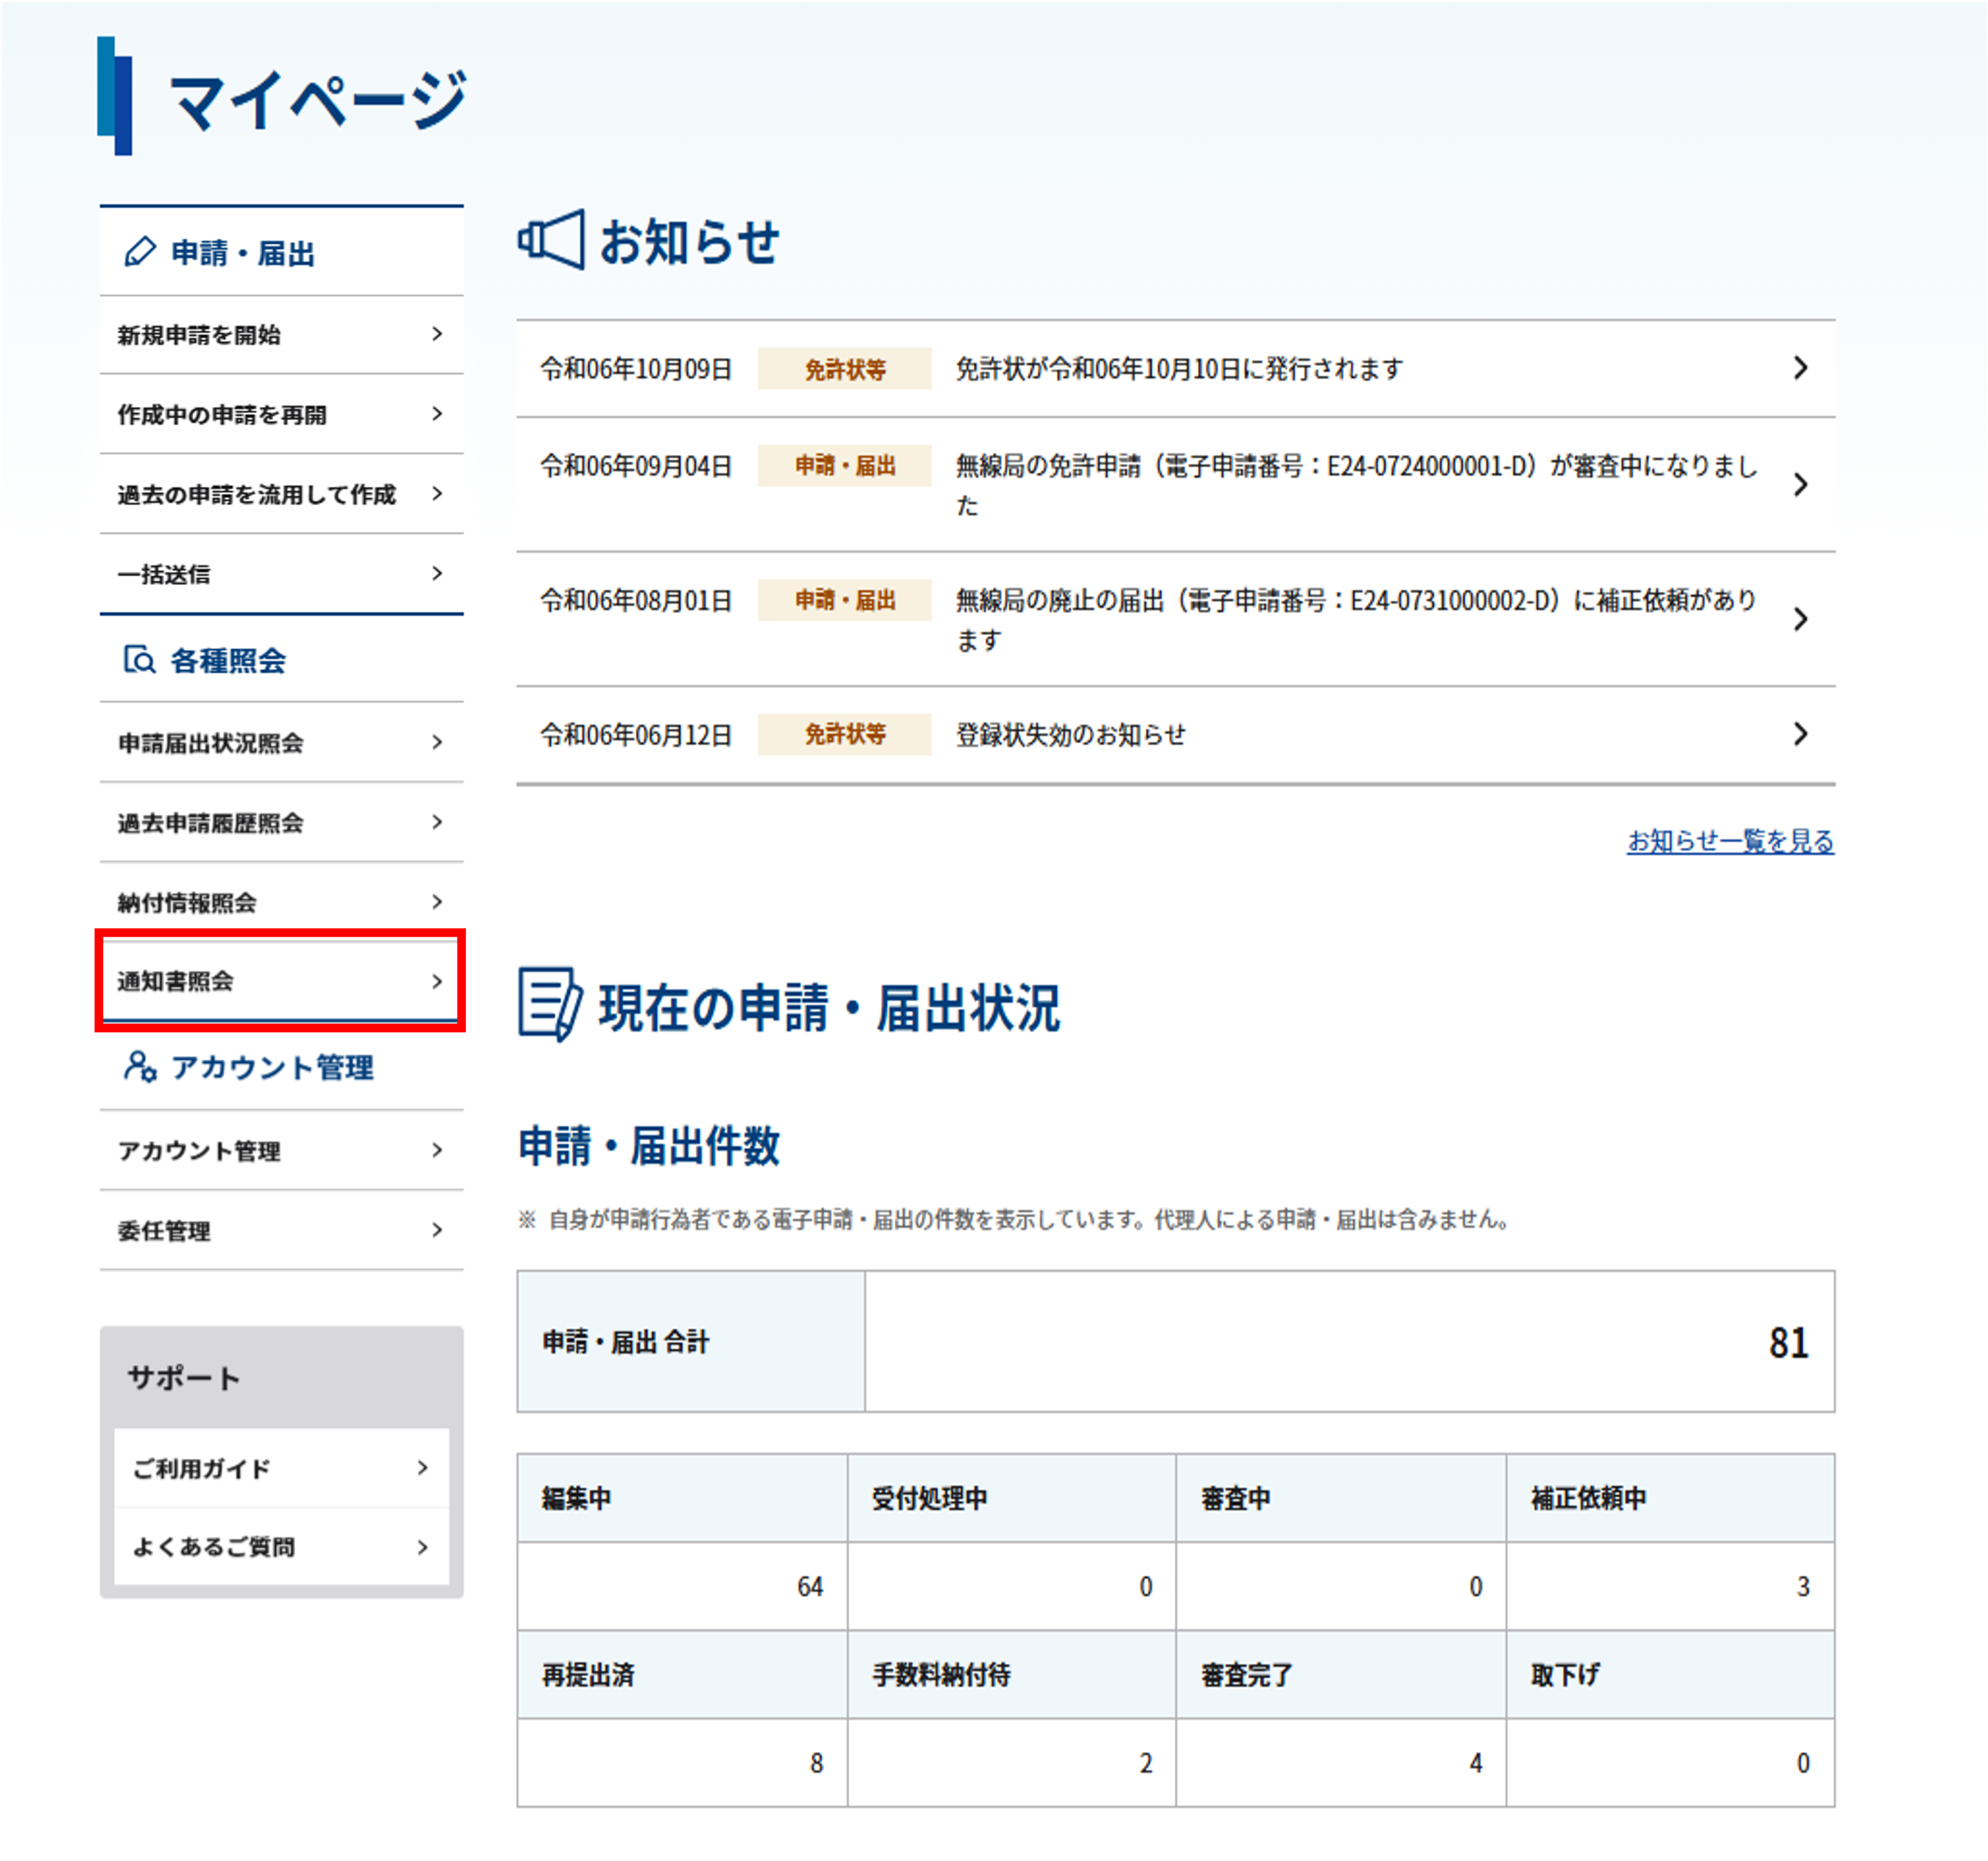Select 作成中の申請を再開 in sidebar

coord(281,414)
